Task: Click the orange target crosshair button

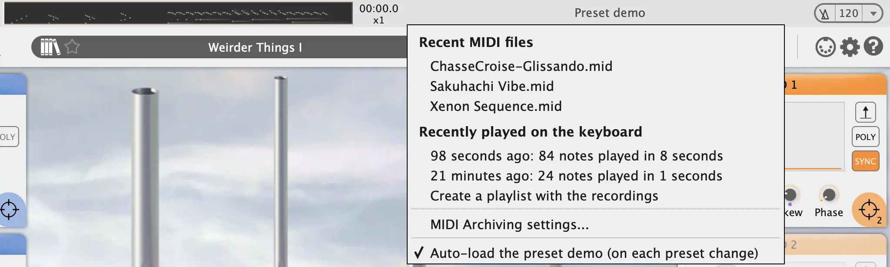Action: 869,210
